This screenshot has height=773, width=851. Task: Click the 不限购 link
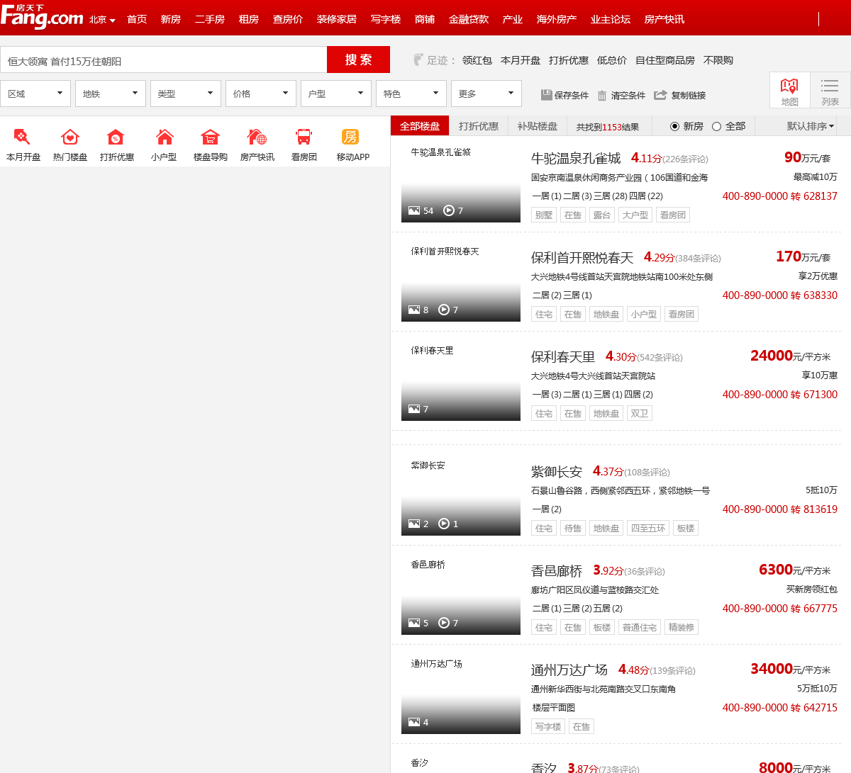[x=718, y=60]
